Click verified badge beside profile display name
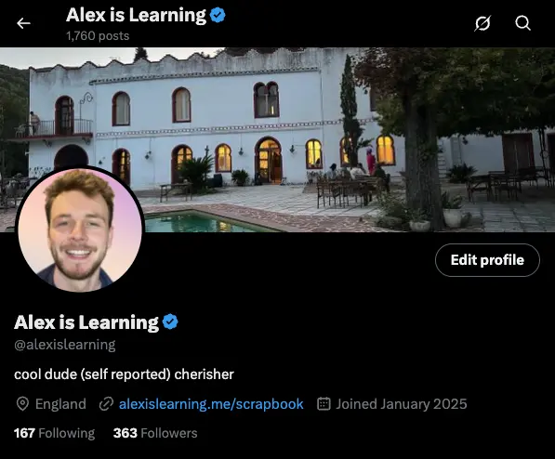This screenshot has height=459, width=555. pyautogui.click(x=170, y=321)
